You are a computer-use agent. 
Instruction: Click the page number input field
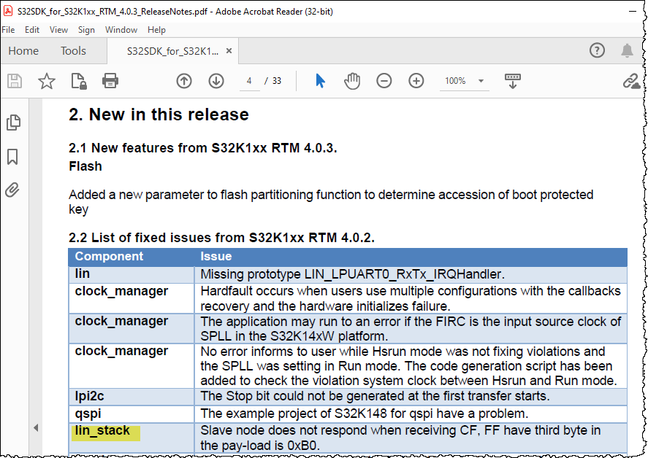pos(248,81)
